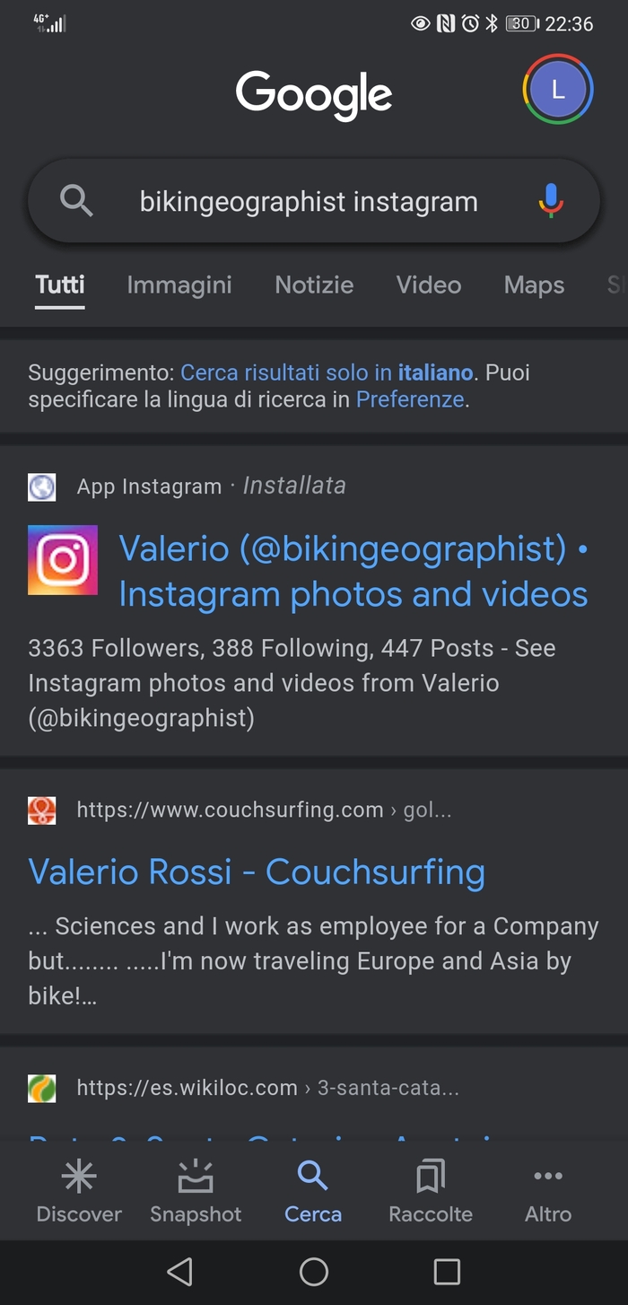This screenshot has height=1305, width=628.
Task: Switch to the Immagini tab
Action: [179, 285]
